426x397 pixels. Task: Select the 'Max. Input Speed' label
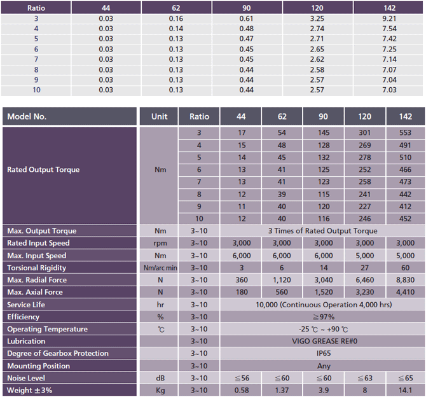(69, 256)
